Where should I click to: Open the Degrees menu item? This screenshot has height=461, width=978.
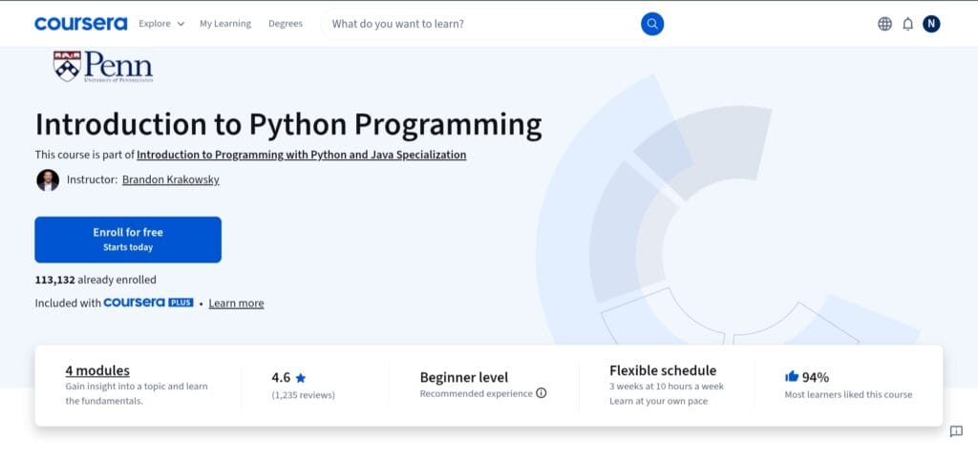[x=286, y=24]
